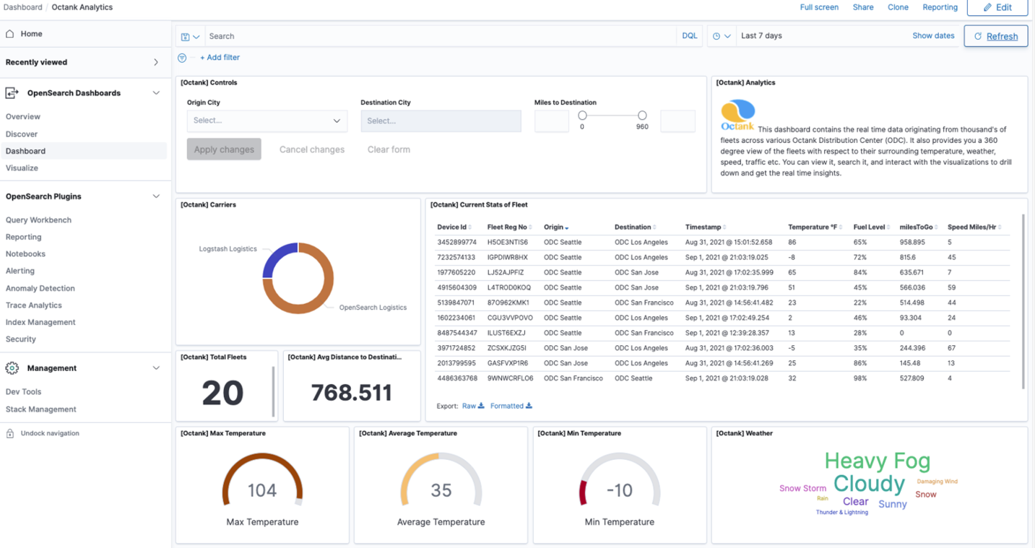The image size is (1035, 548).
Task: Click the fleet table vertical scrollbar
Action: click(x=1023, y=302)
